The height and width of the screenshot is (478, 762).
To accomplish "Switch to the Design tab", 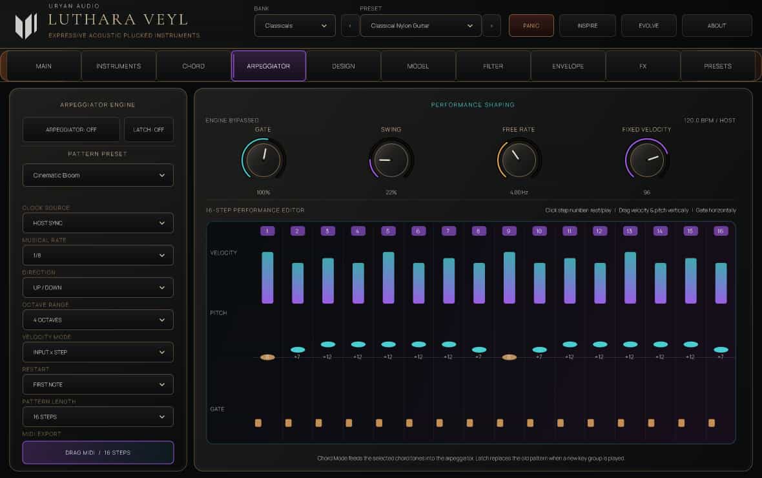I will (343, 66).
